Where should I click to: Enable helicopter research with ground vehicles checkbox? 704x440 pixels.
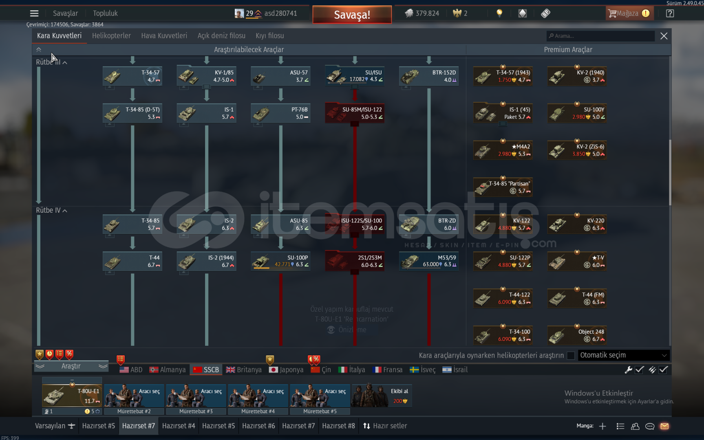tap(571, 356)
